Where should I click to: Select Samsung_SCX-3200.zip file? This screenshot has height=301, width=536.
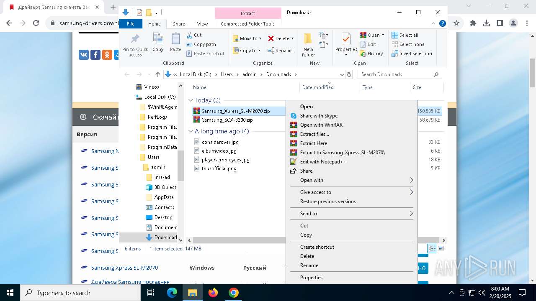[227, 120]
